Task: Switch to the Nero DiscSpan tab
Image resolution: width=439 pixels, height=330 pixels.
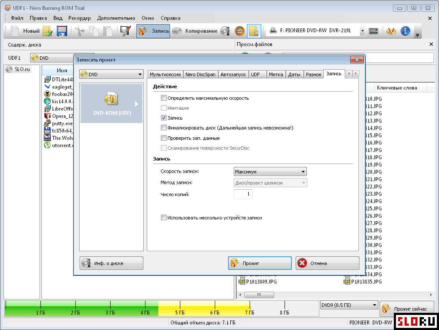Action: pos(201,74)
